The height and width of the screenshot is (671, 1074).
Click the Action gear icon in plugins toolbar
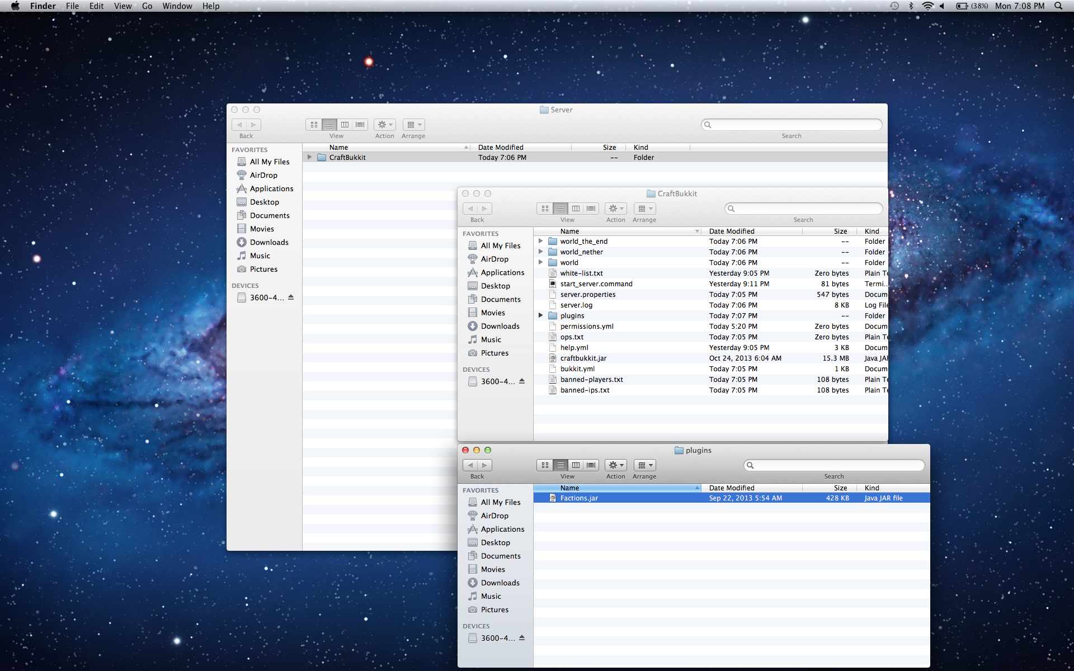615,465
